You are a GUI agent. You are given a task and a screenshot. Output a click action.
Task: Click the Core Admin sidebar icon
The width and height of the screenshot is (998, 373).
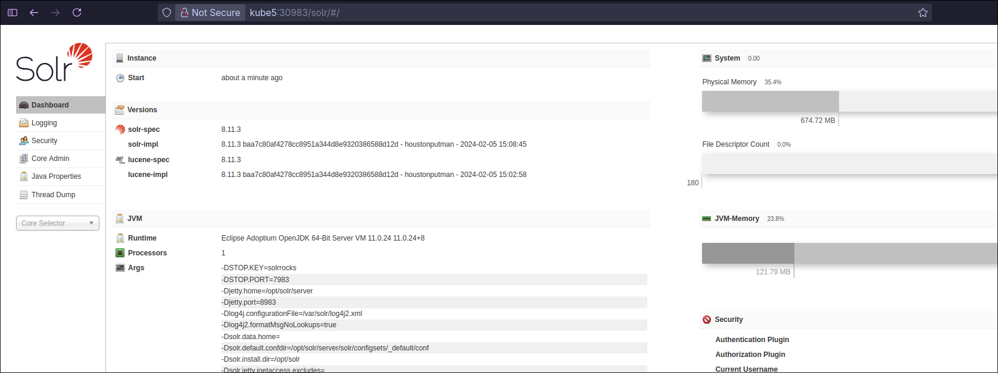pyautogui.click(x=24, y=159)
